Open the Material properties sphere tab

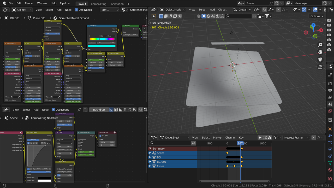click(330, 170)
